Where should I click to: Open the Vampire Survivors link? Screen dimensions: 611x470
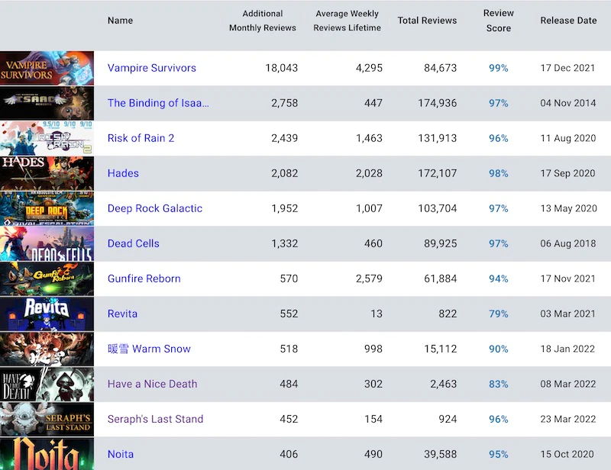(x=151, y=68)
